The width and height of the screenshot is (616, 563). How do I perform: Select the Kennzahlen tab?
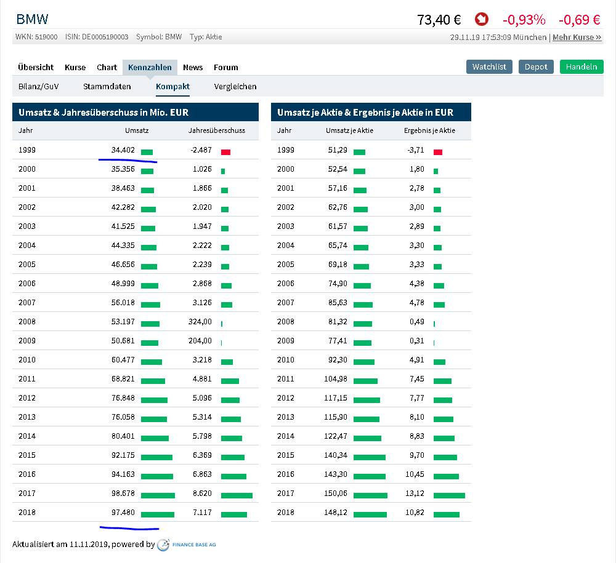click(150, 67)
